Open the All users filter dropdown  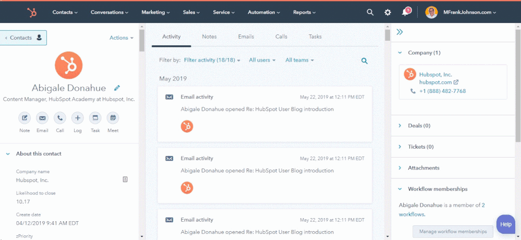[262, 60]
